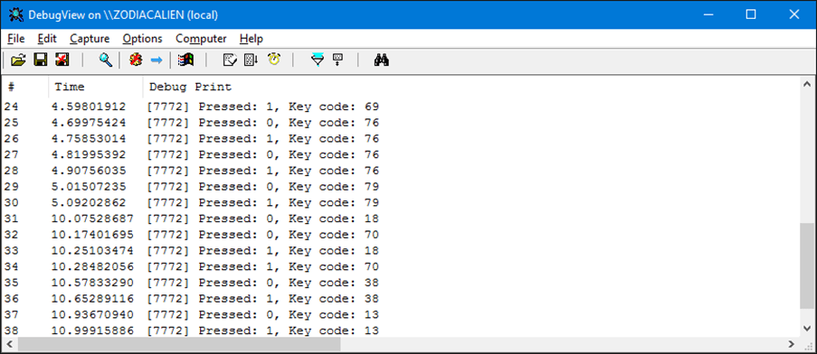Click the magnifying glass Capture icon
The image size is (817, 354).
pyautogui.click(x=106, y=60)
